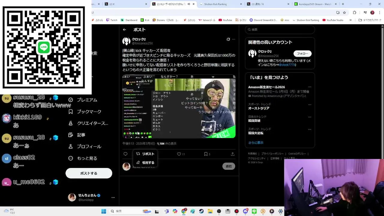384x216 pixels.
Task: Click the X search field
Action: click(x=280, y=29)
